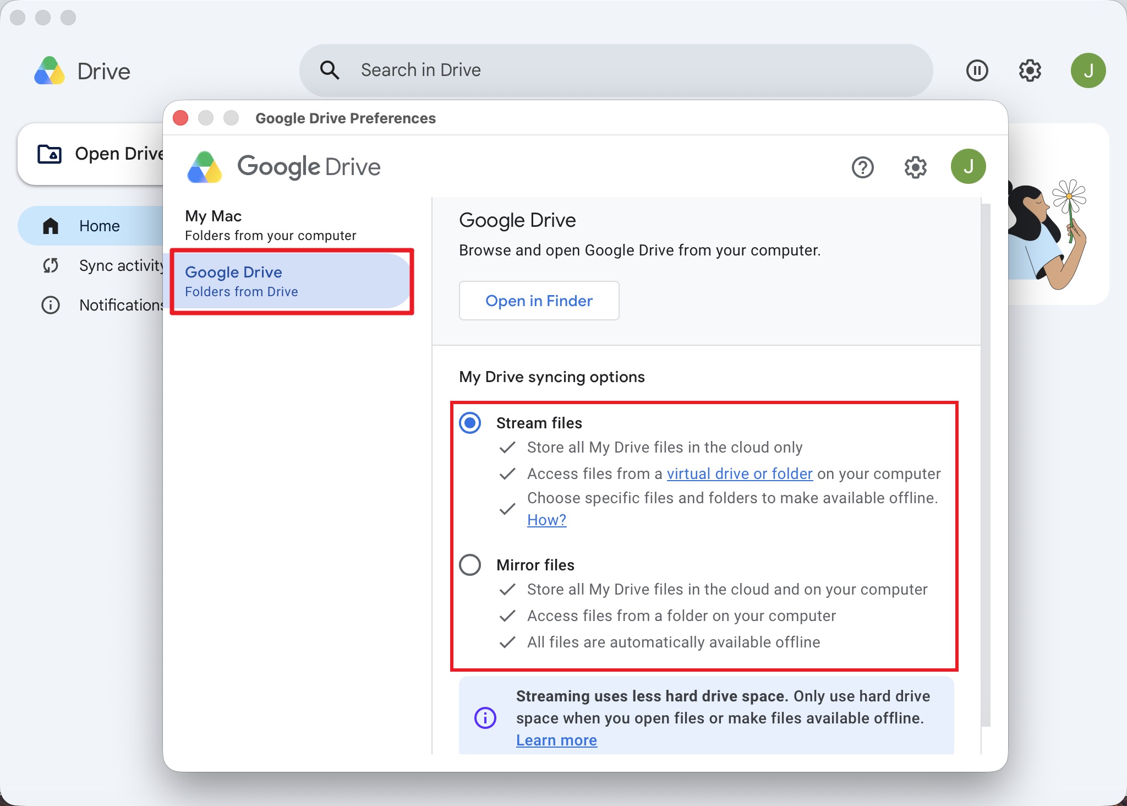Viewport: 1127px width, 806px height.
Task: Open settings gear in the background Drive window
Action: click(1030, 70)
